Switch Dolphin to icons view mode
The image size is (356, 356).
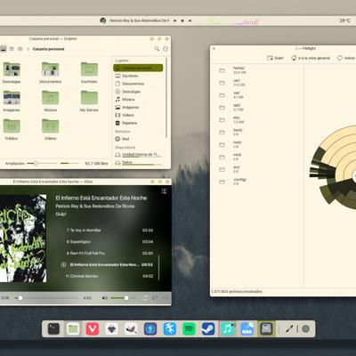point(4,49)
